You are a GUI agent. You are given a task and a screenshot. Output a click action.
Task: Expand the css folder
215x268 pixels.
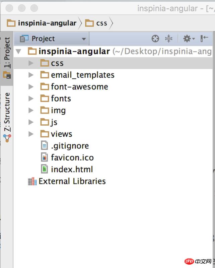[x=31, y=63]
